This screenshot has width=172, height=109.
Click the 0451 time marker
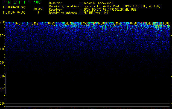click(x=19, y=23)
